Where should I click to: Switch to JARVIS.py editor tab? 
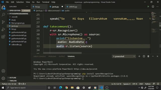[x=73, y=7]
